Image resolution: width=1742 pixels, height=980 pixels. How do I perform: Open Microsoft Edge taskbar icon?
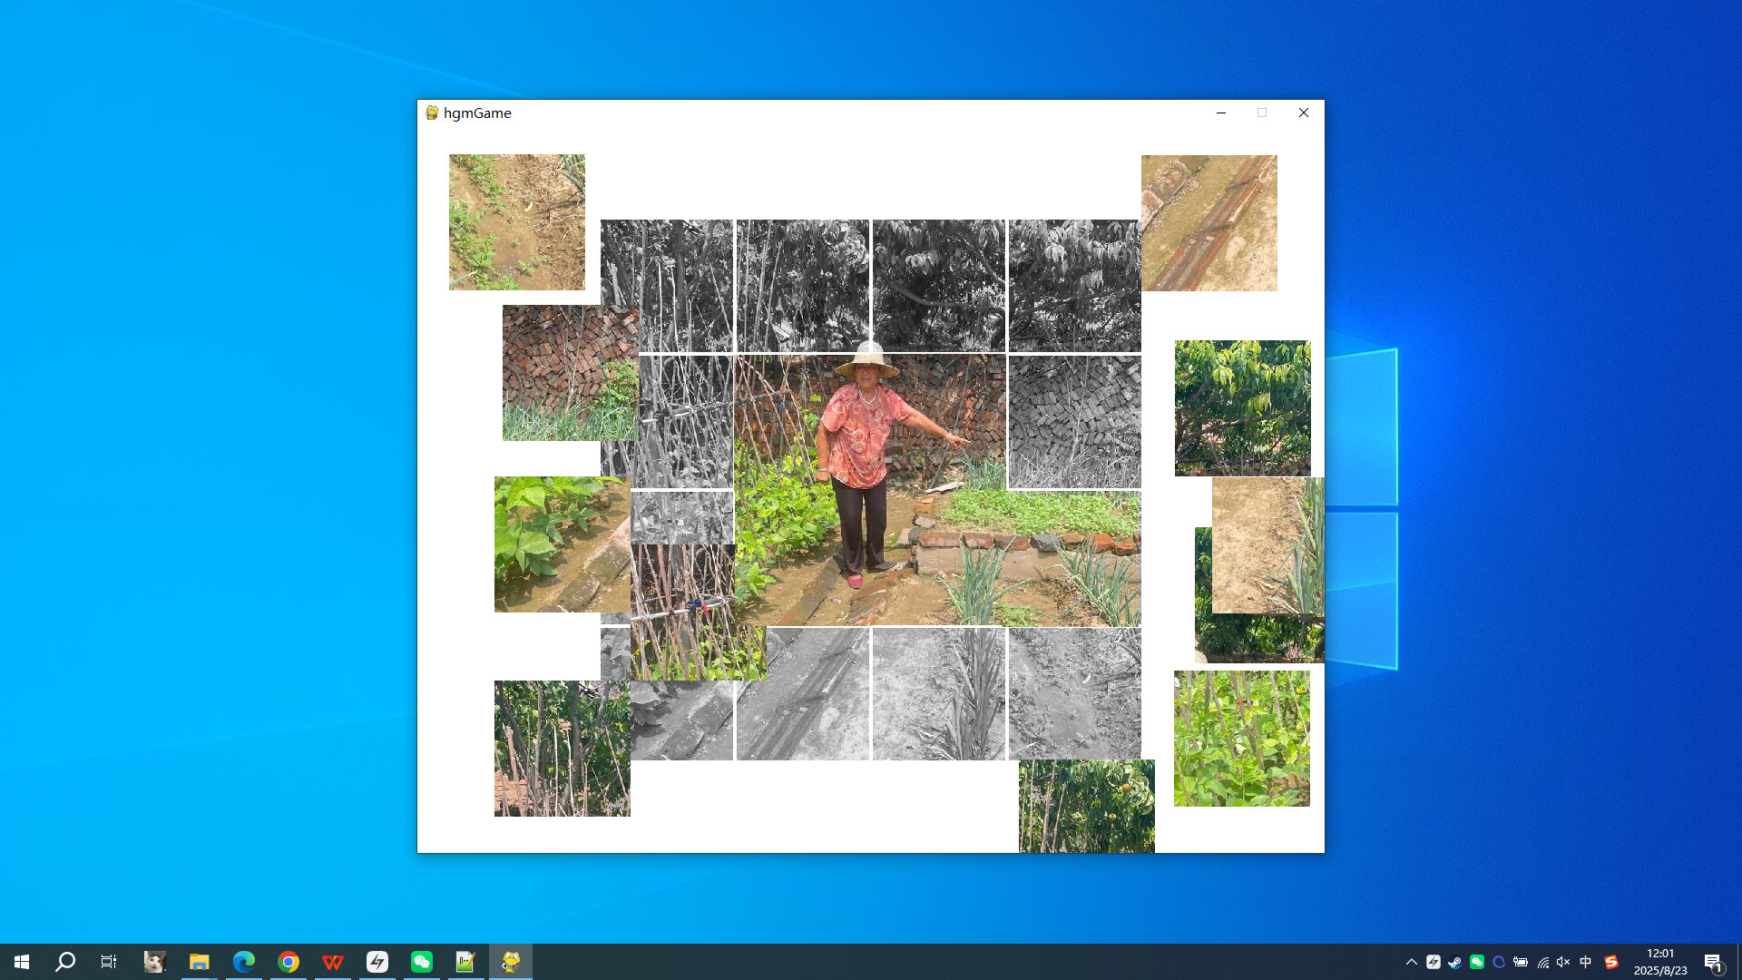(243, 962)
